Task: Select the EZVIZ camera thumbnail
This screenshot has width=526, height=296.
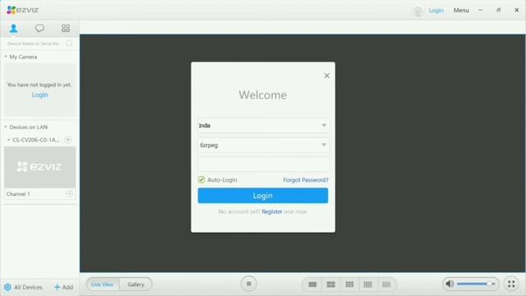Action: 39,167
